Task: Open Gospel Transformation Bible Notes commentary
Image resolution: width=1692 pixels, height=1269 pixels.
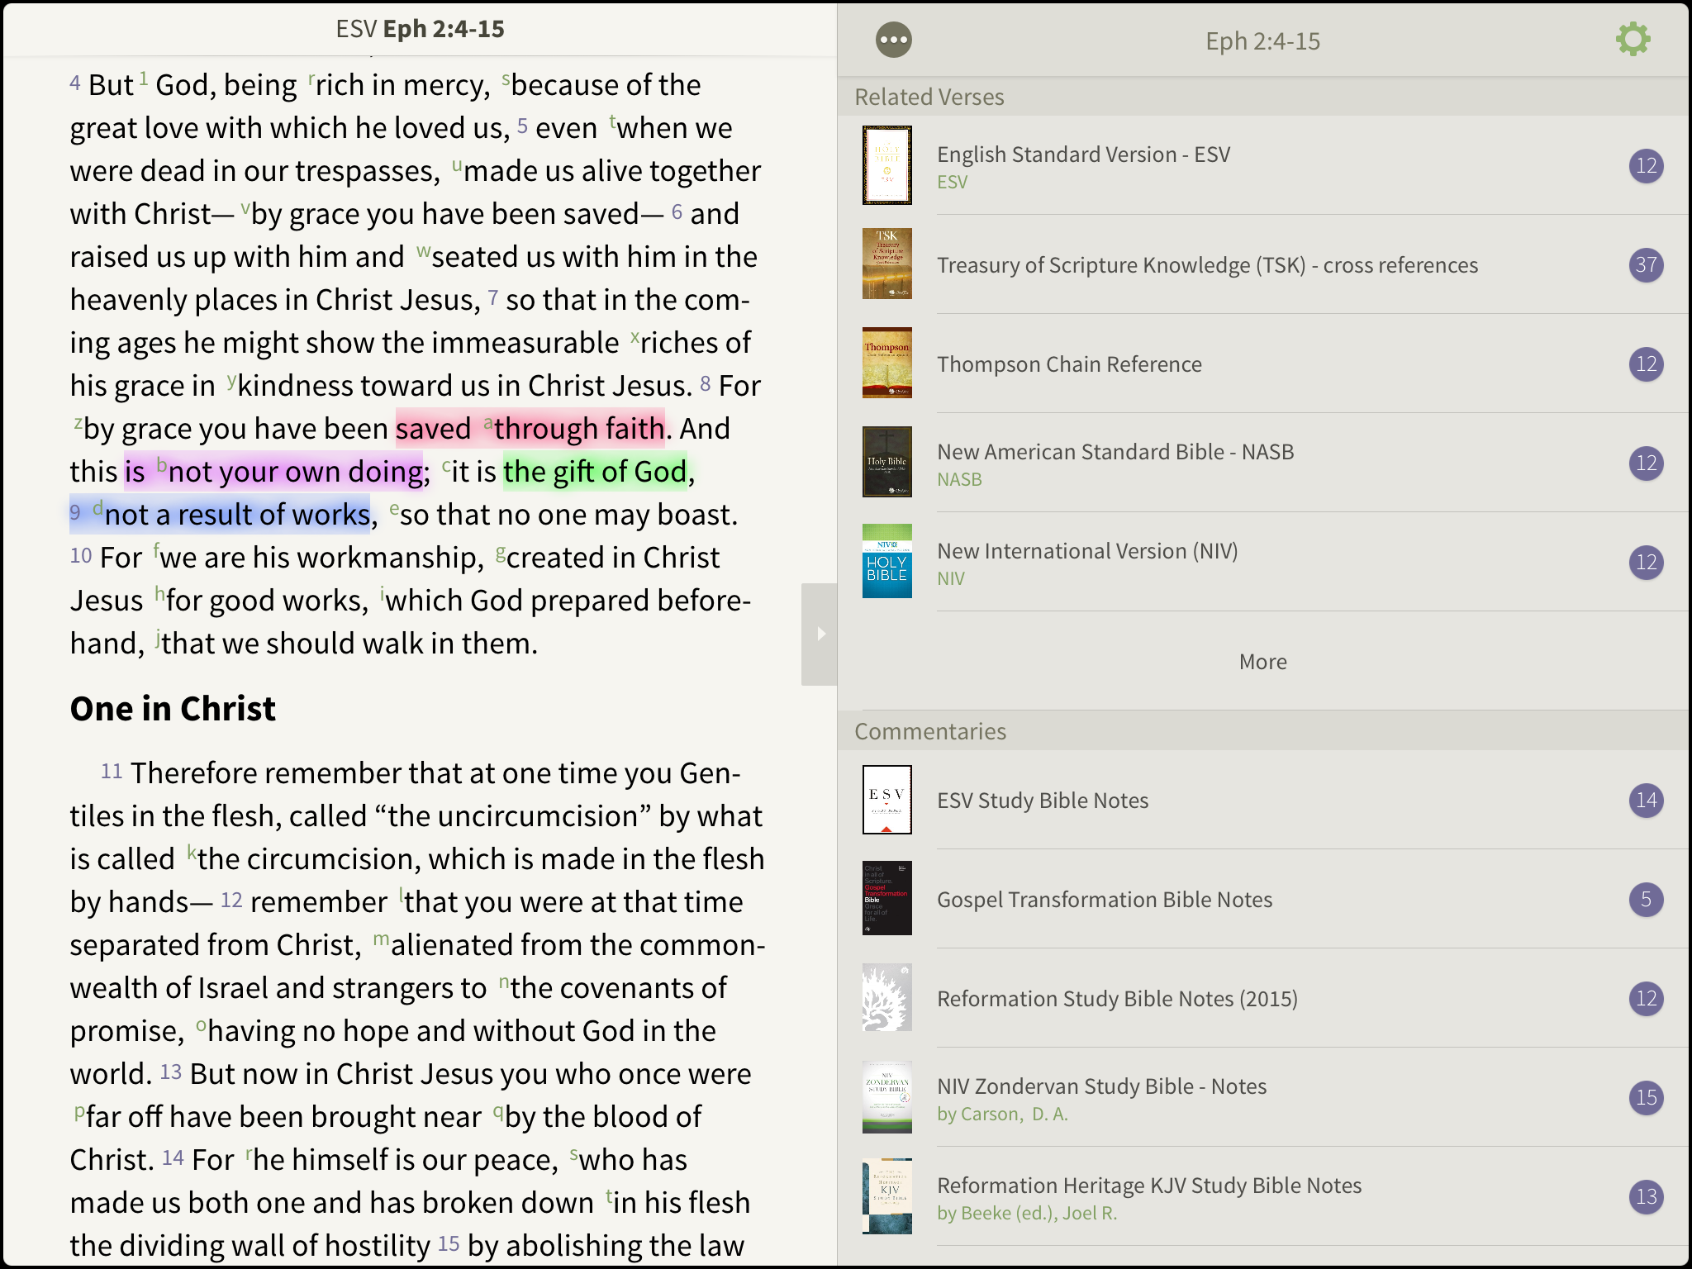Action: point(1264,899)
